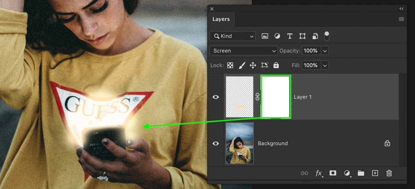
Task: Add a layer mask button
Action: (x=333, y=173)
